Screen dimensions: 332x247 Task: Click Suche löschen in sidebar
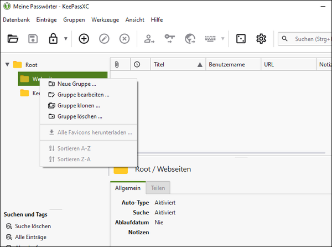(33, 227)
